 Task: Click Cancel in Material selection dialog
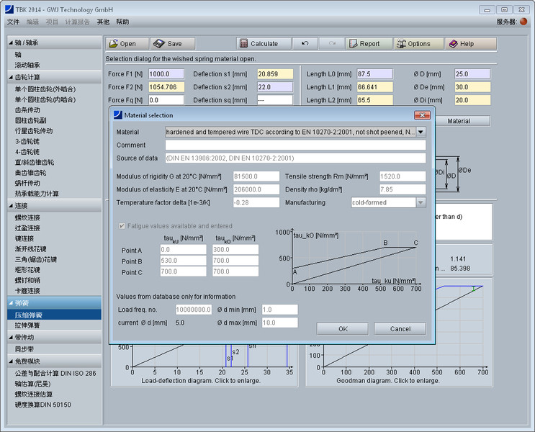click(x=400, y=328)
